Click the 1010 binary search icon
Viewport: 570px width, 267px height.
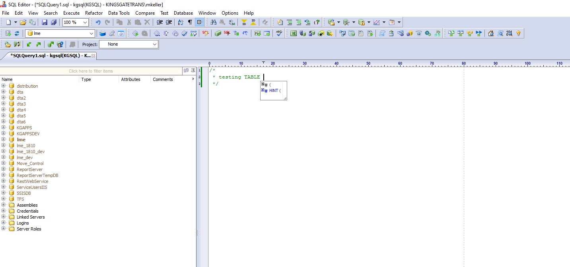point(509,33)
